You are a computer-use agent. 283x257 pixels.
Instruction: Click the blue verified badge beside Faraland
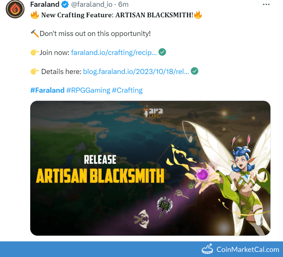(65, 4)
